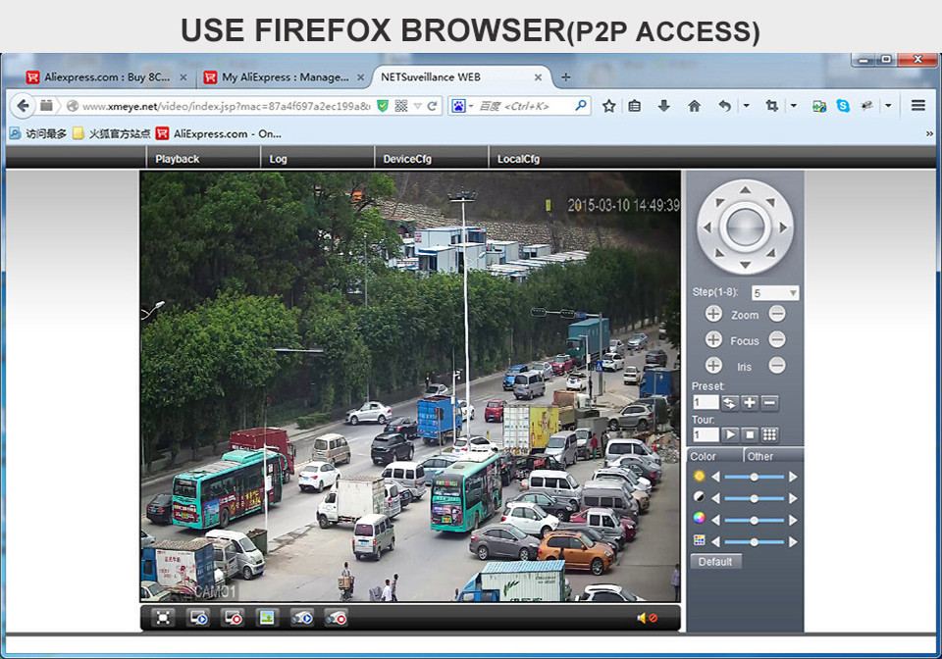Image resolution: width=942 pixels, height=659 pixels.
Task: Click the Preset number input field
Action: click(706, 402)
